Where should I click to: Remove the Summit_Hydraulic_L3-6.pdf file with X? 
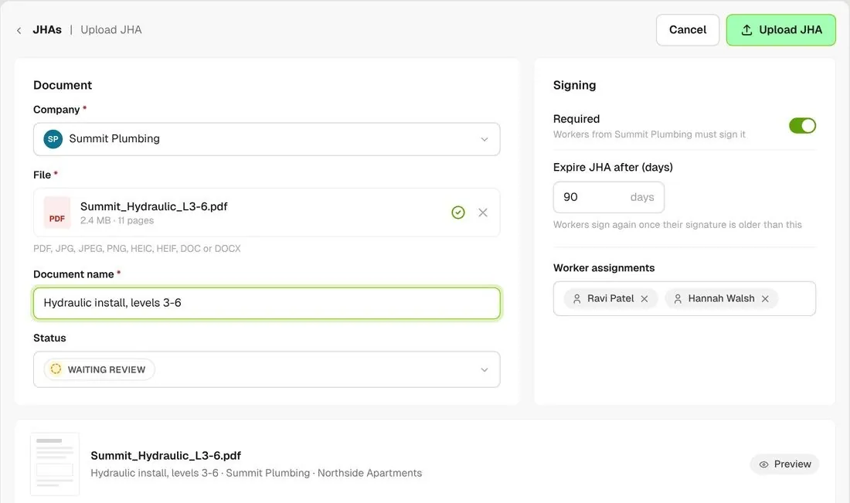coord(483,212)
